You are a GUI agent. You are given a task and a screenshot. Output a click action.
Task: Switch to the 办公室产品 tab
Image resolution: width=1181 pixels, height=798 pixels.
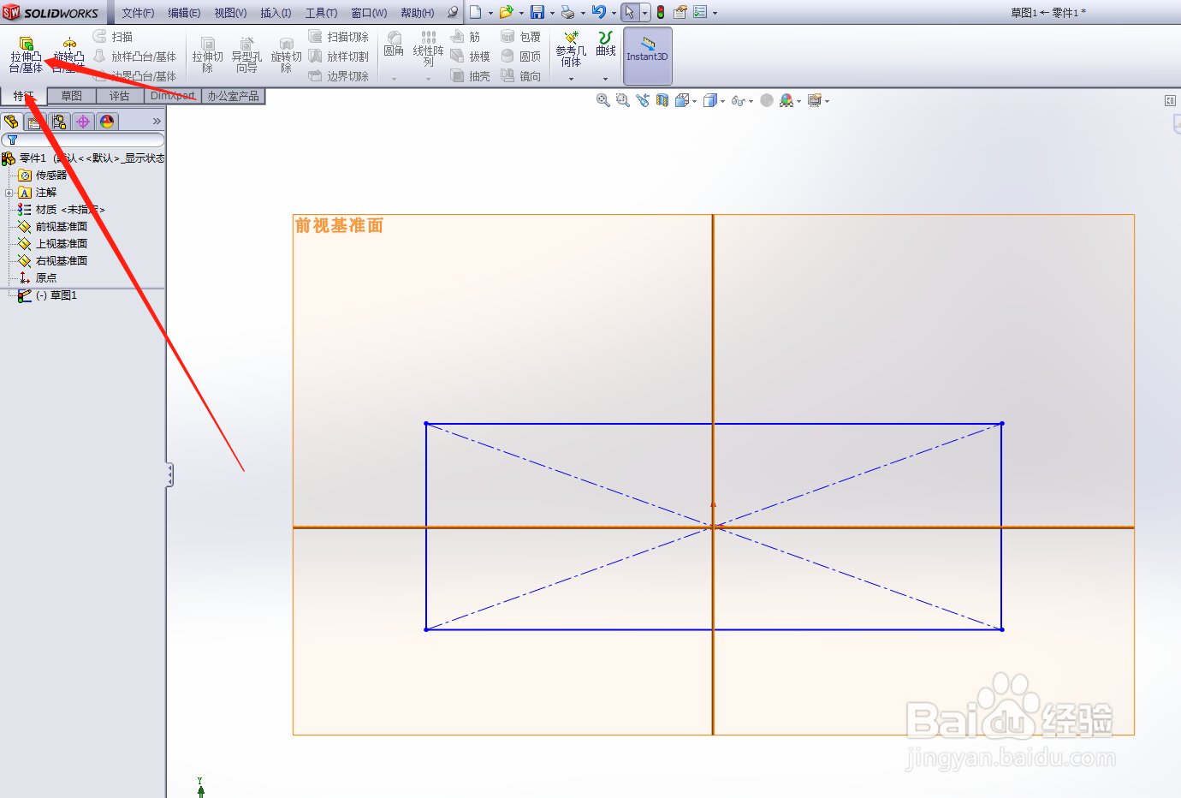233,96
